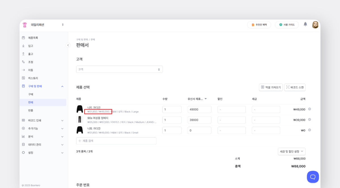
Task: Click the 바코드 스캔 button
Action: click(x=295, y=87)
